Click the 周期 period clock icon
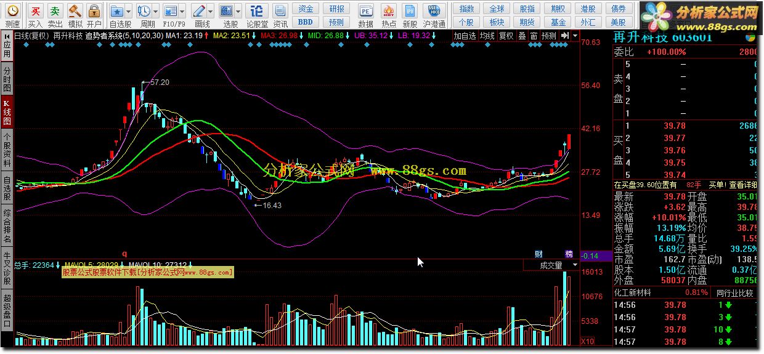 point(144,11)
